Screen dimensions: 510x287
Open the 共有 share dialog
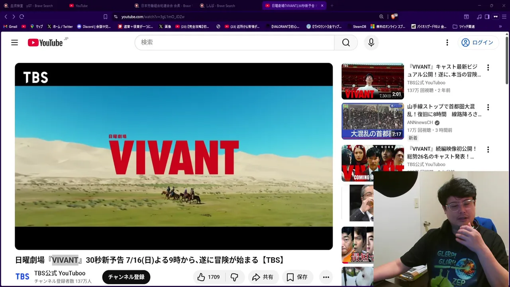pyautogui.click(x=263, y=277)
